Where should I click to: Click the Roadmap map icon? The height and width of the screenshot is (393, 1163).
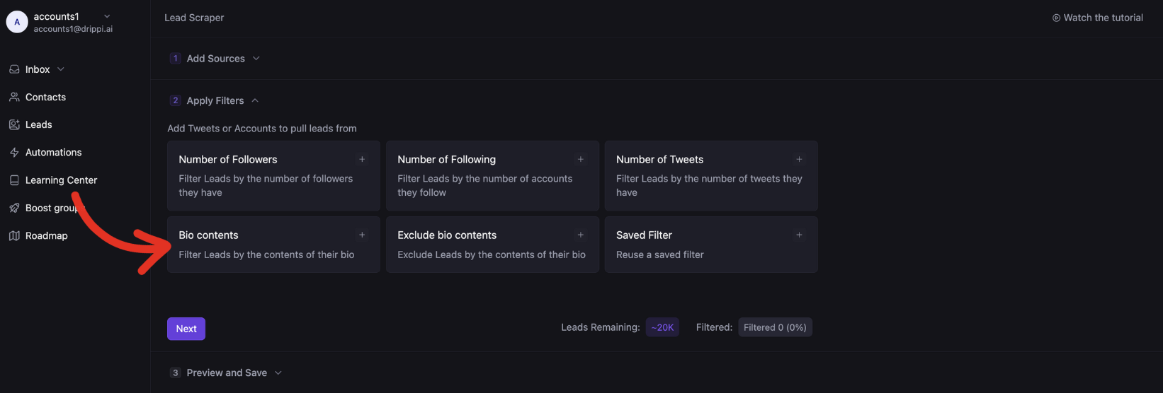click(x=14, y=235)
